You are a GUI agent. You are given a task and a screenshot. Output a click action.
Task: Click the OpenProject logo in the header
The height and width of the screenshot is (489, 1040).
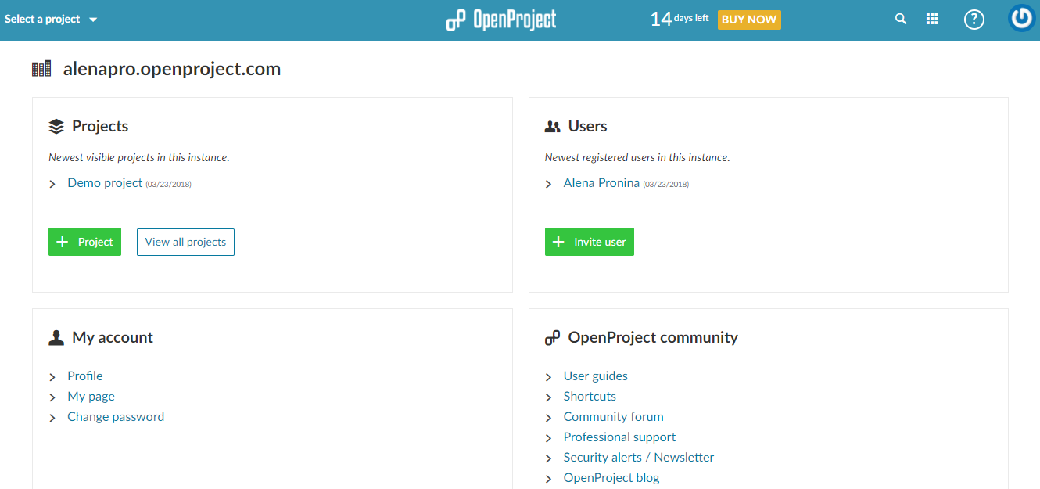(500, 20)
